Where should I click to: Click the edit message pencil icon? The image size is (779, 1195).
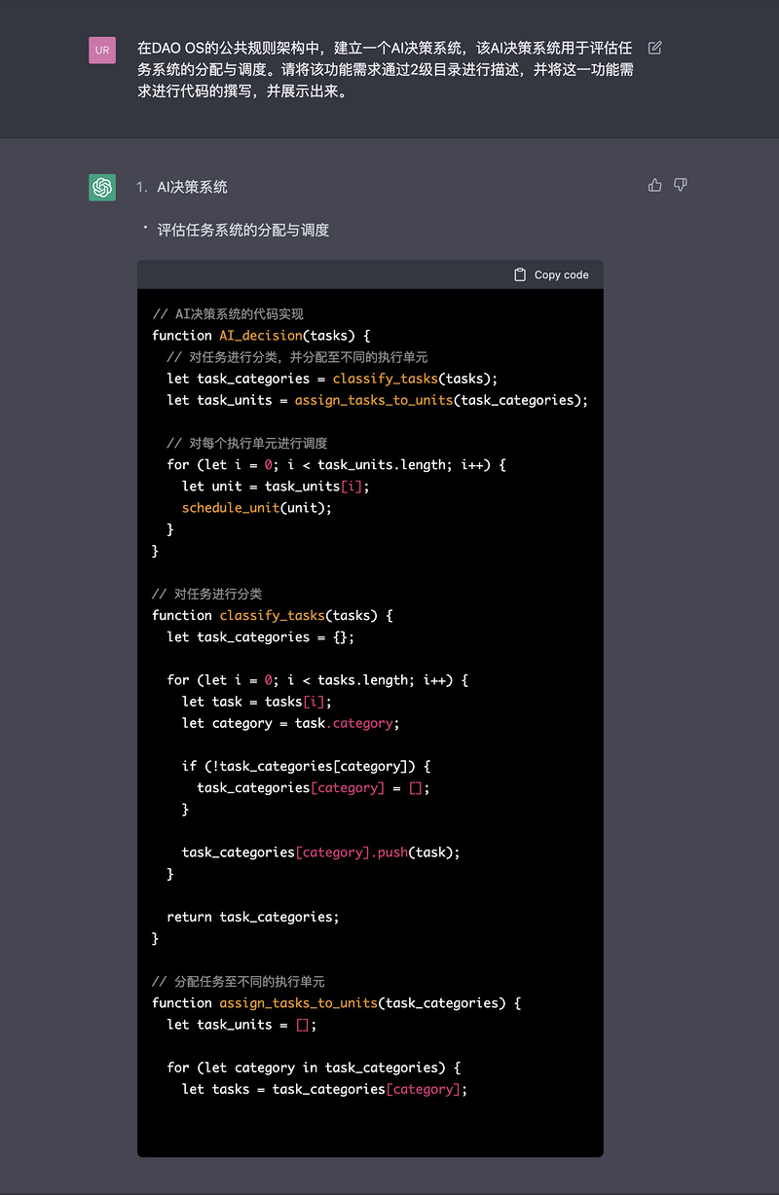[x=655, y=48]
